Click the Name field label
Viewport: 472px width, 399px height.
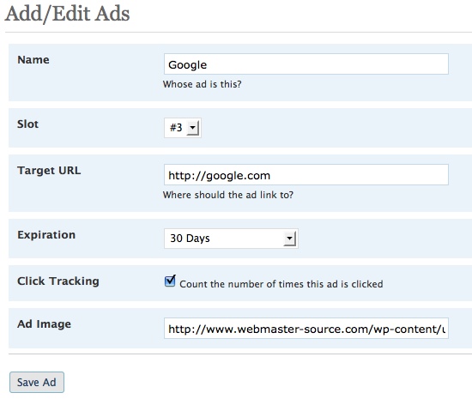click(33, 59)
